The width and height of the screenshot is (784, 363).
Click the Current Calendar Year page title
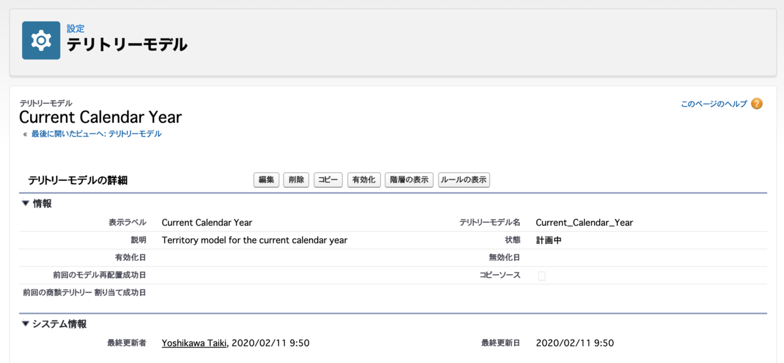coord(101,118)
